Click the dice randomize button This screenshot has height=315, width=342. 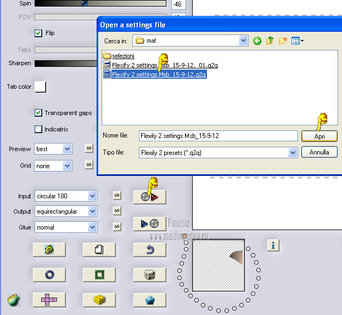150,274
